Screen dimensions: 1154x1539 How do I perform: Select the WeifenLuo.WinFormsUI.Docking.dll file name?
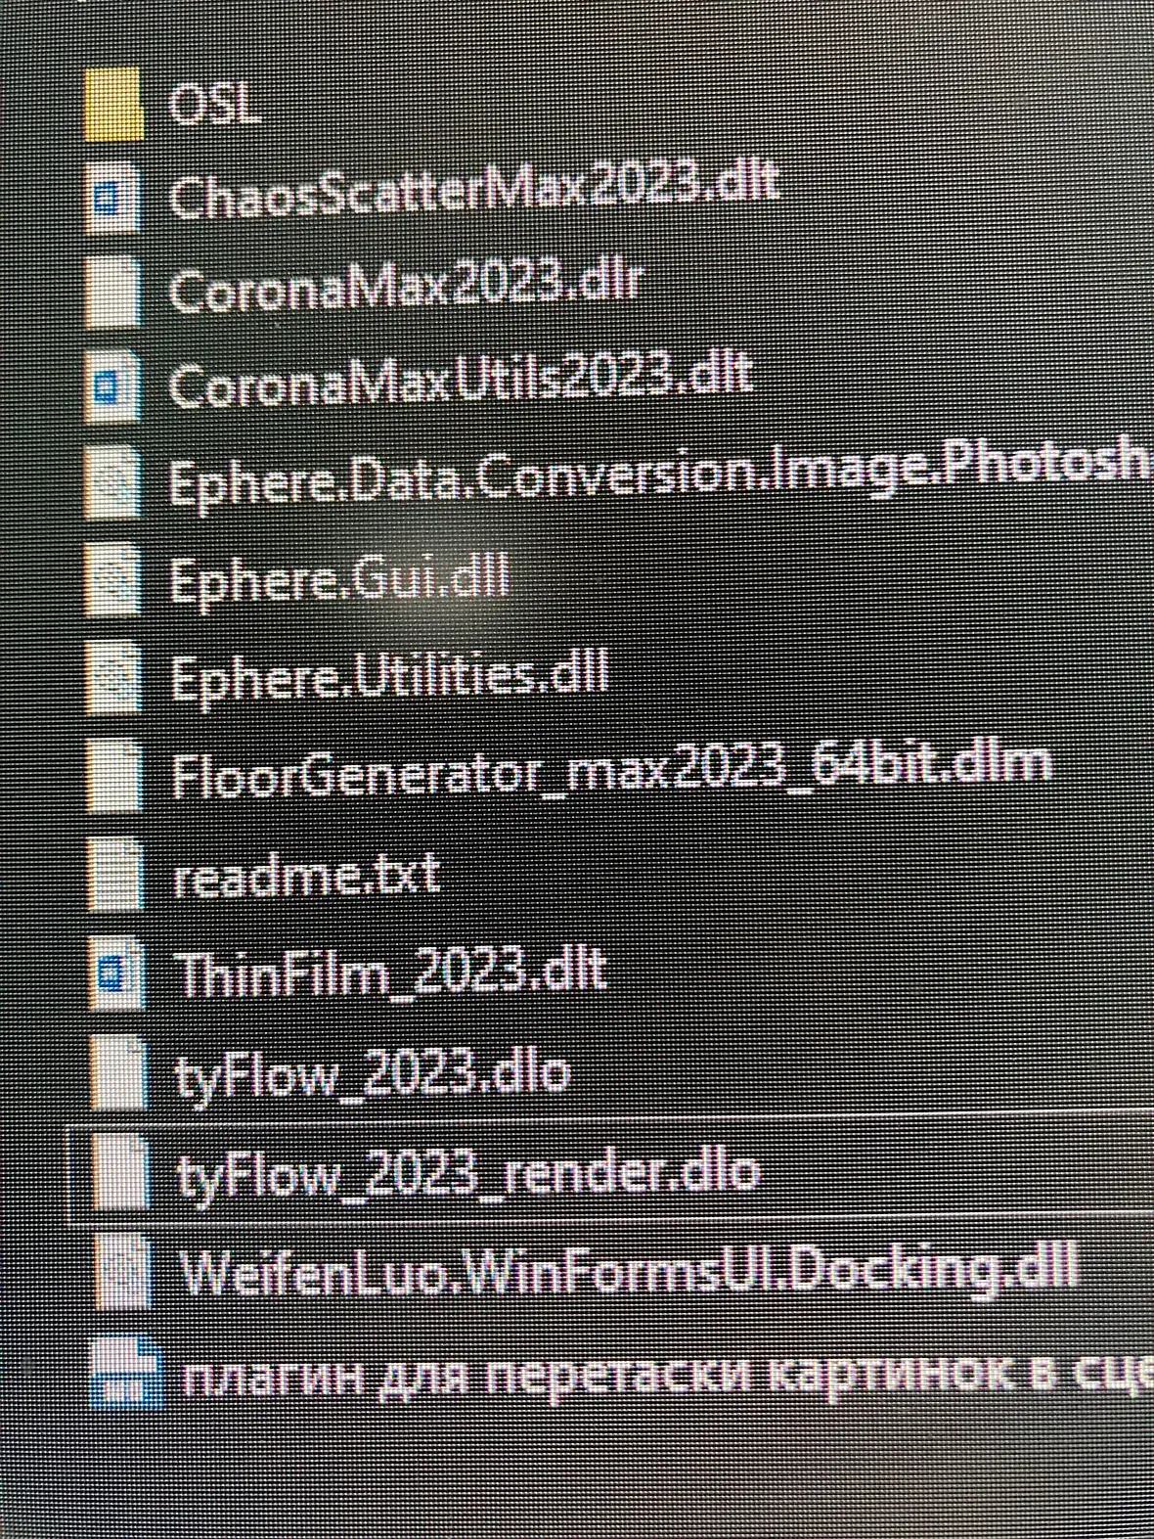(x=629, y=1270)
